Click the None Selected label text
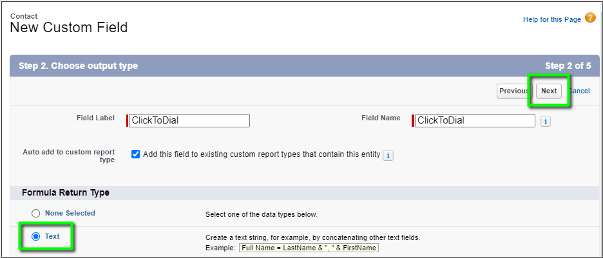Screen dimensions: 603x258 click(70, 213)
